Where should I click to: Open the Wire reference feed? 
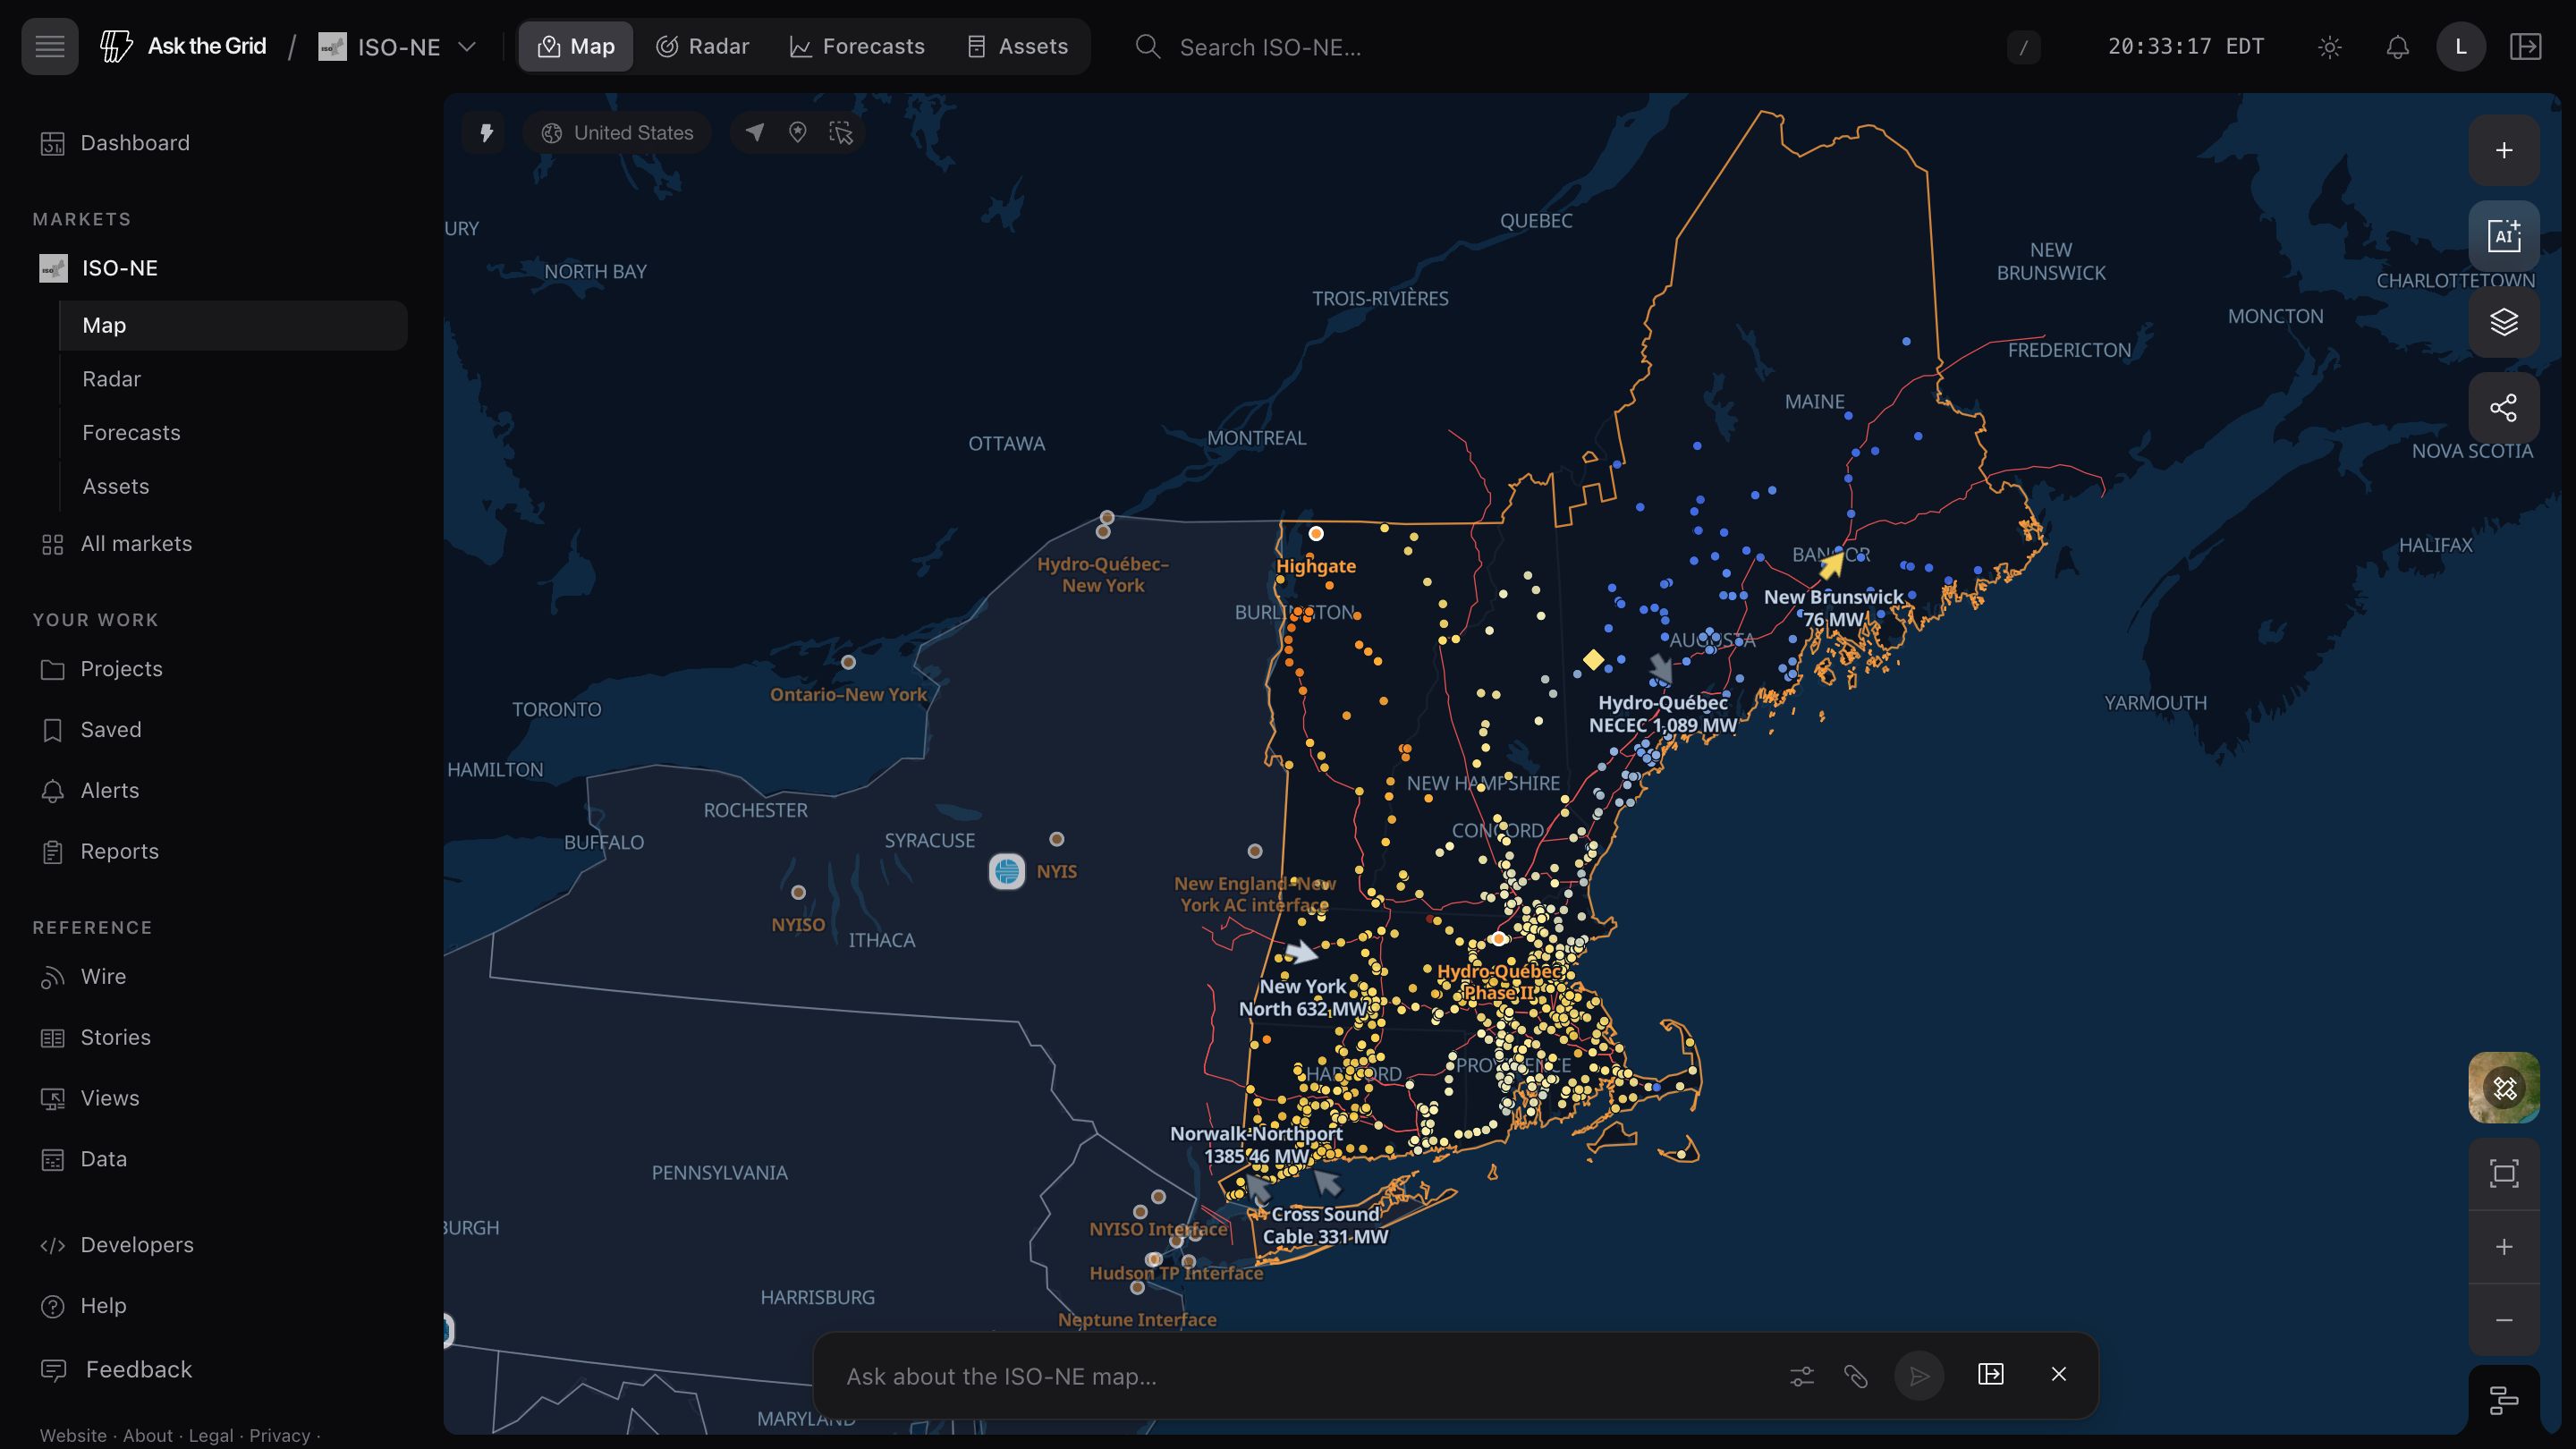pyautogui.click(x=103, y=977)
